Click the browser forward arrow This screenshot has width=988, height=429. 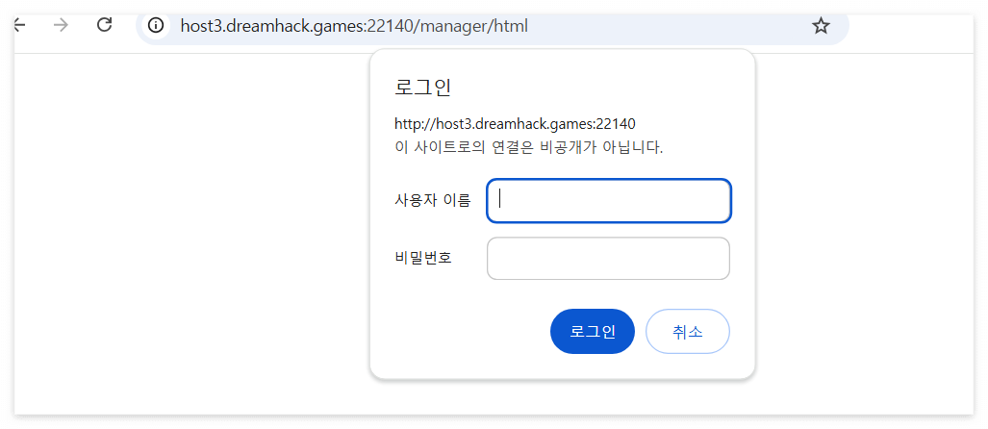click(62, 25)
